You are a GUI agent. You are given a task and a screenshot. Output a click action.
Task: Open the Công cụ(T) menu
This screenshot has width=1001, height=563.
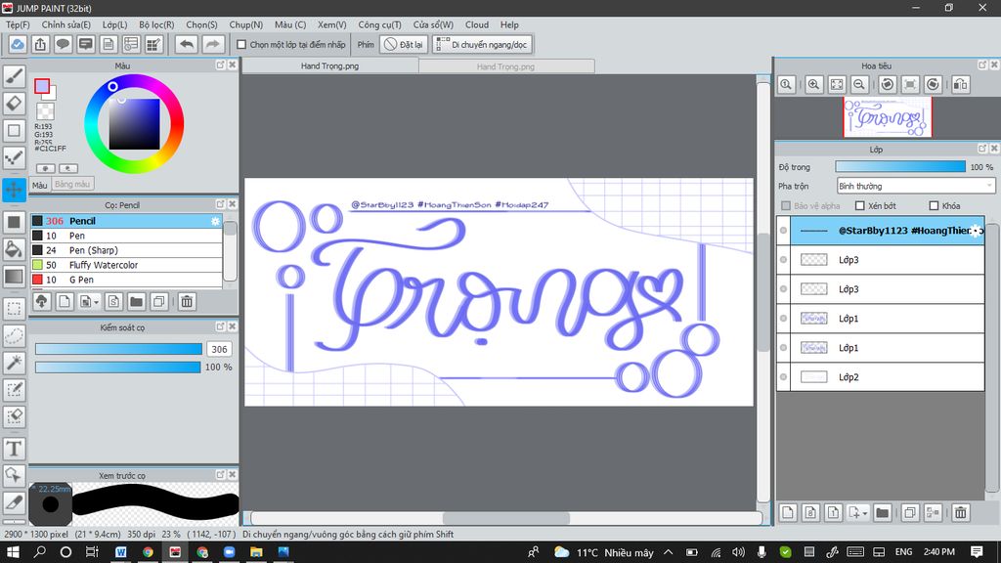(379, 24)
